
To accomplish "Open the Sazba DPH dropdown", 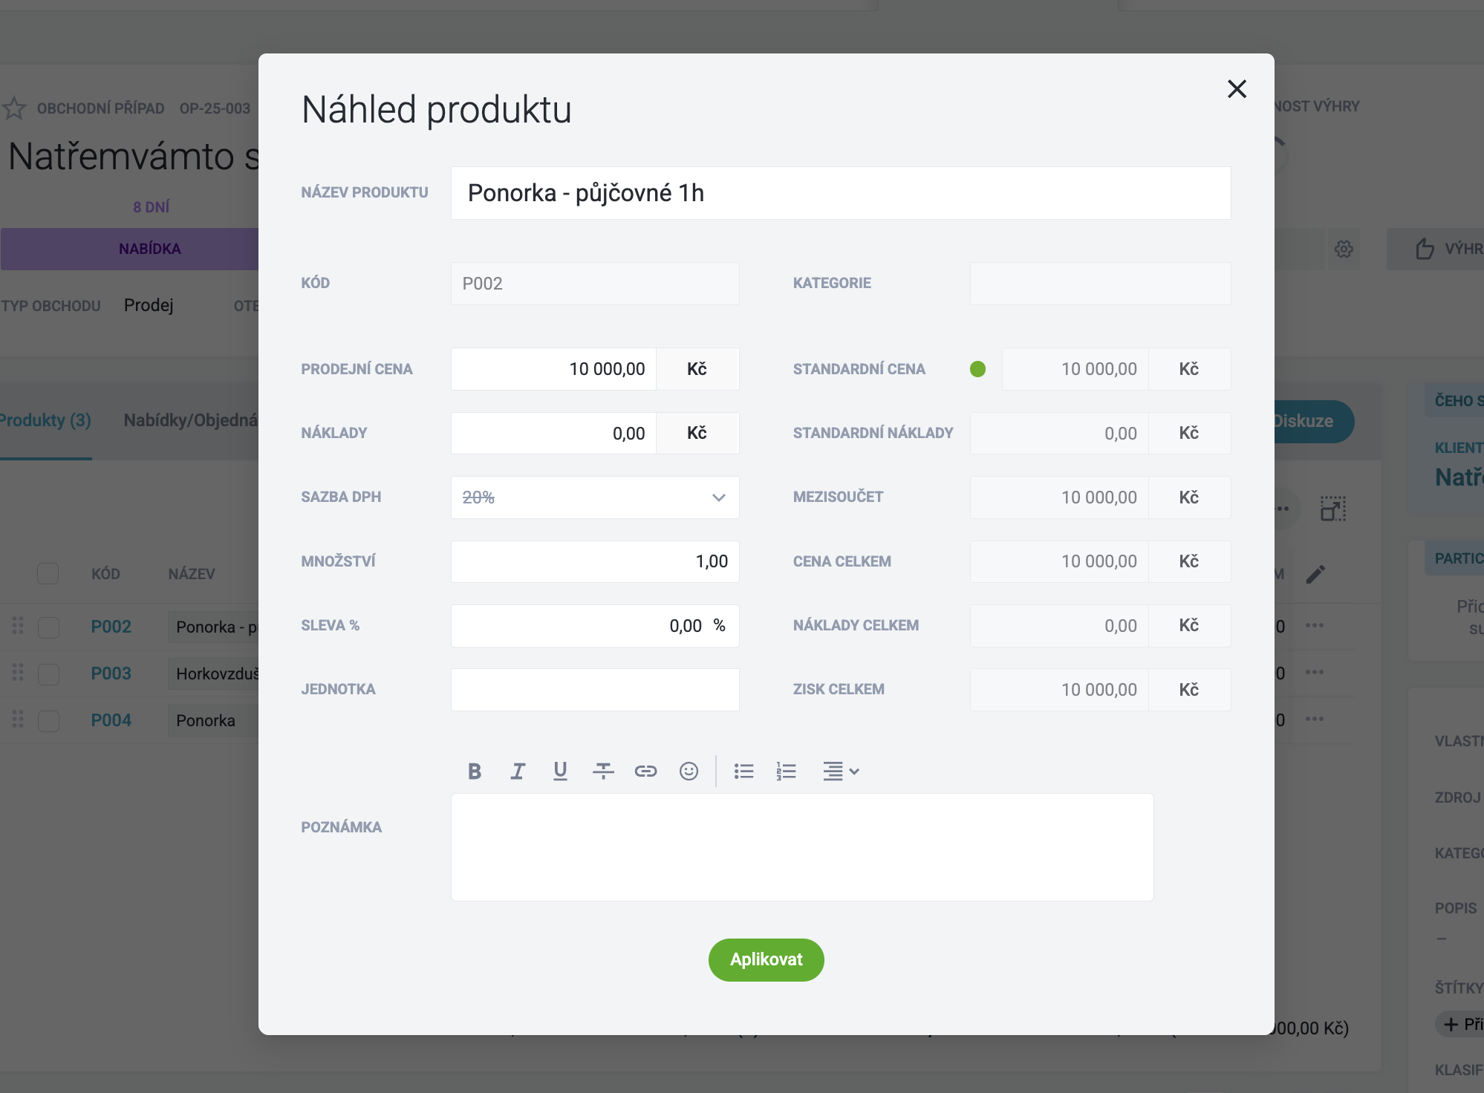I will 595,497.
